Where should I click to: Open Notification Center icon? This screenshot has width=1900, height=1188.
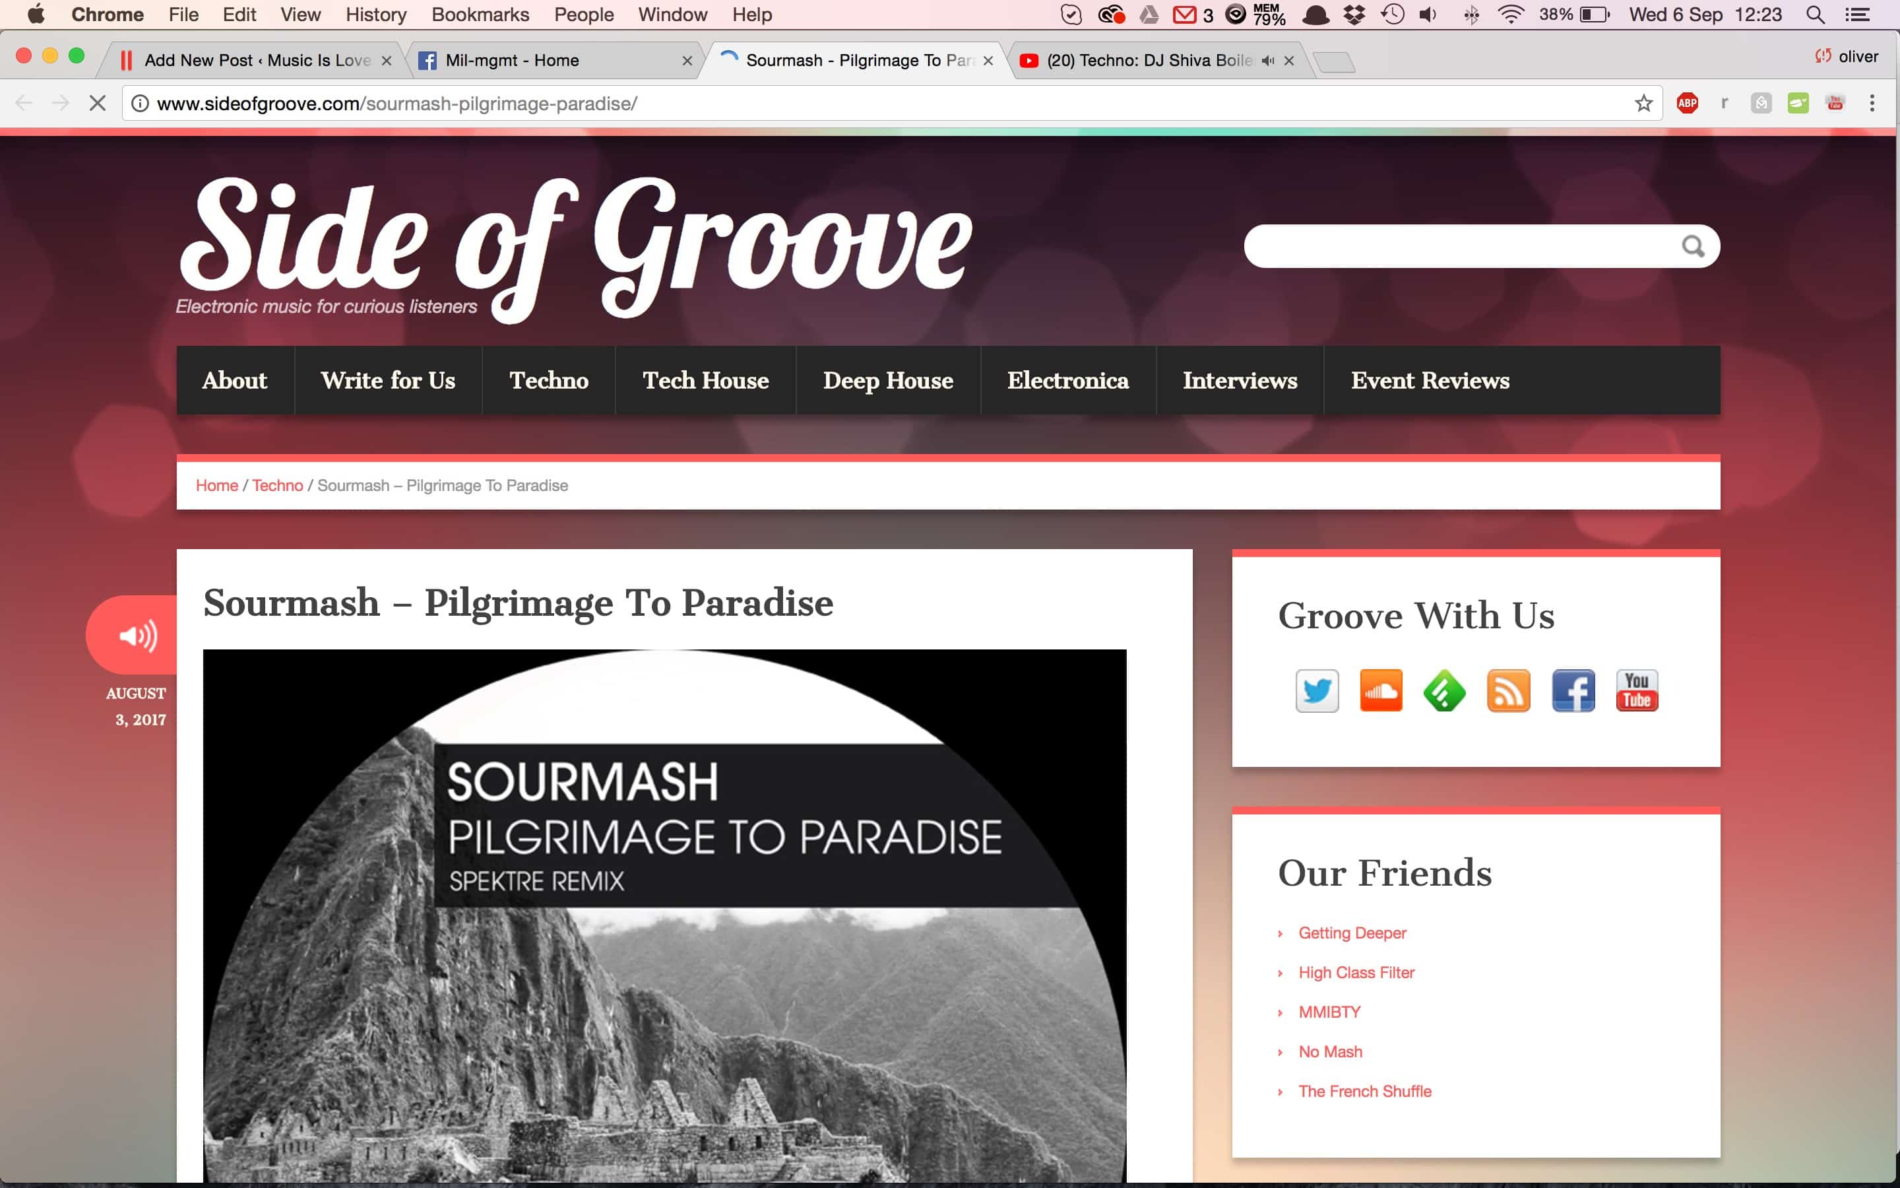(1858, 14)
